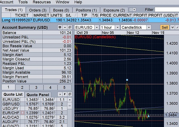Image resolution: width=179 pixels, height=127 pixels.
Task: Click the Quote List scrollbar thumb
Action: 70,106
